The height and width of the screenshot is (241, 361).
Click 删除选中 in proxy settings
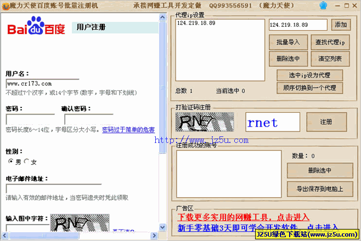288,59
